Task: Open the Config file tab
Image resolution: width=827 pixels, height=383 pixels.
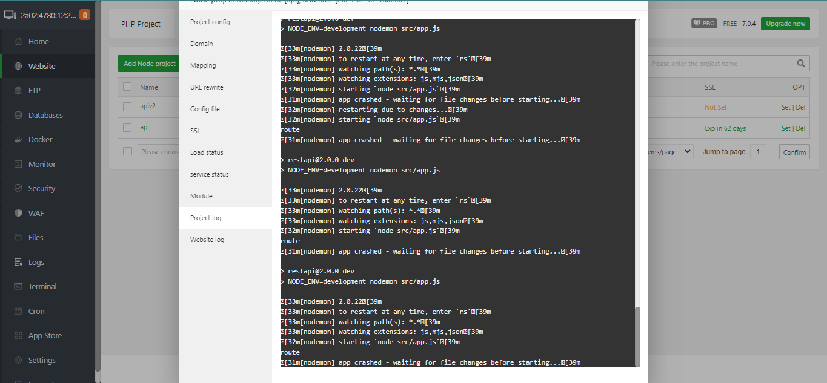Action: point(205,109)
